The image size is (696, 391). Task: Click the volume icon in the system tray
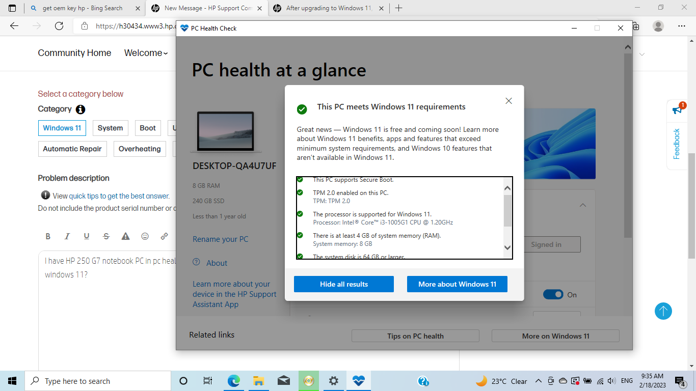tap(611, 381)
